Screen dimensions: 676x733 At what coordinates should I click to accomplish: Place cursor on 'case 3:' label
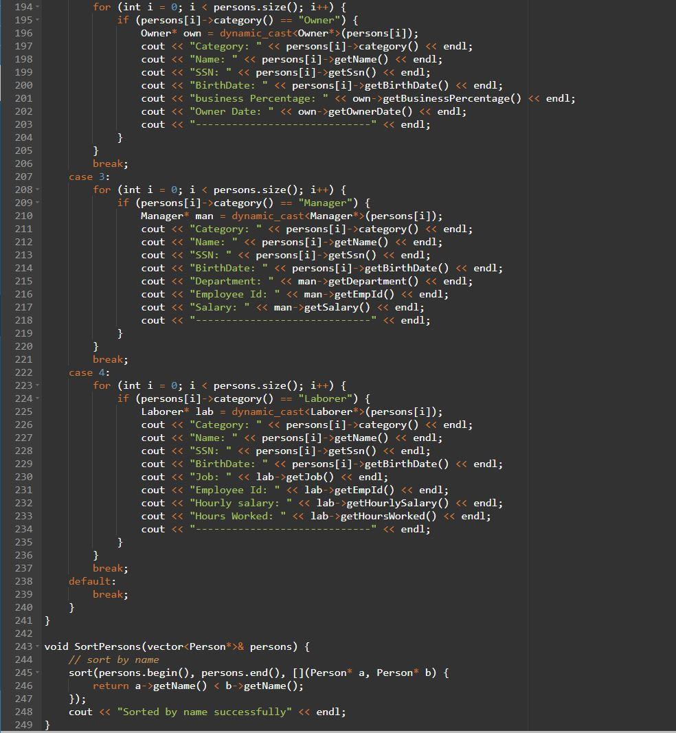[x=89, y=177]
